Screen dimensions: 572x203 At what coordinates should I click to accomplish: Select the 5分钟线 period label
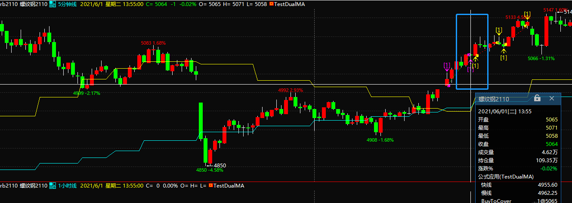pos(67,3)
